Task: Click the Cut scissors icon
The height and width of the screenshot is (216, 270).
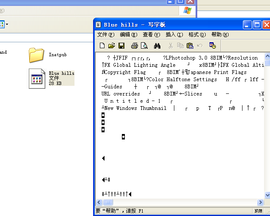Action: point(171,46)
